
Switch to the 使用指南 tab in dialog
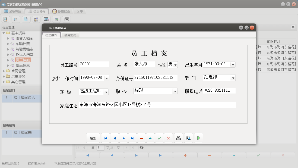tap(70, 35)
